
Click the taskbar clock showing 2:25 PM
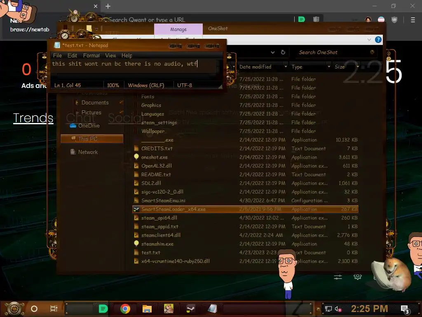tap(369, 309)
